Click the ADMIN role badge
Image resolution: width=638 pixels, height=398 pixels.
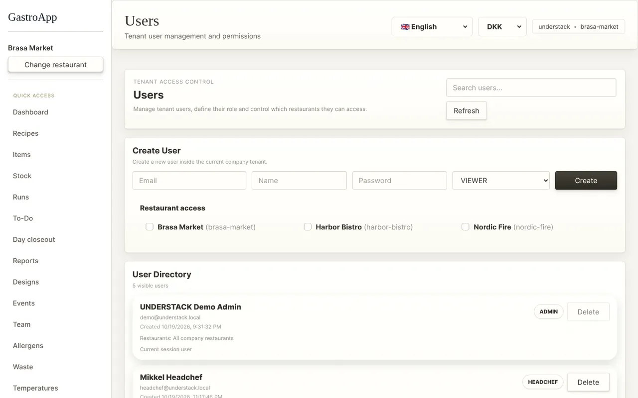click(548, 312)
